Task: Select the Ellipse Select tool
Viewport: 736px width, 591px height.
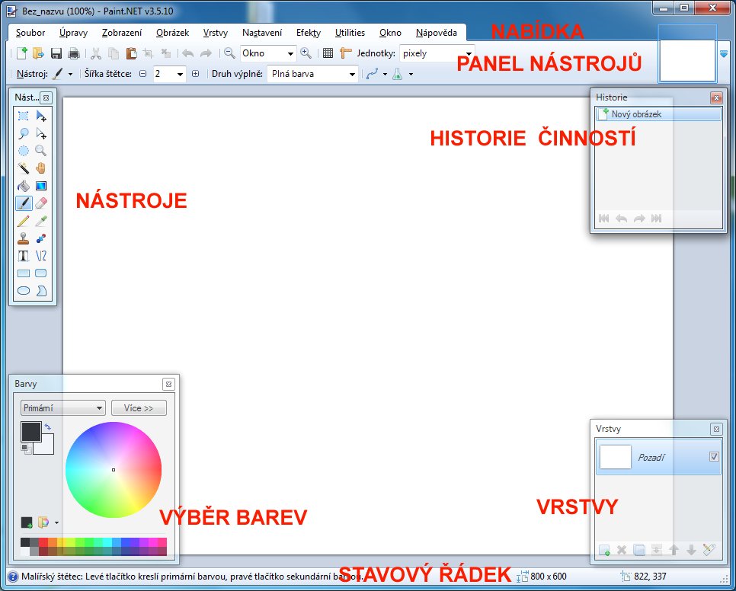Action: click(24, 151)
